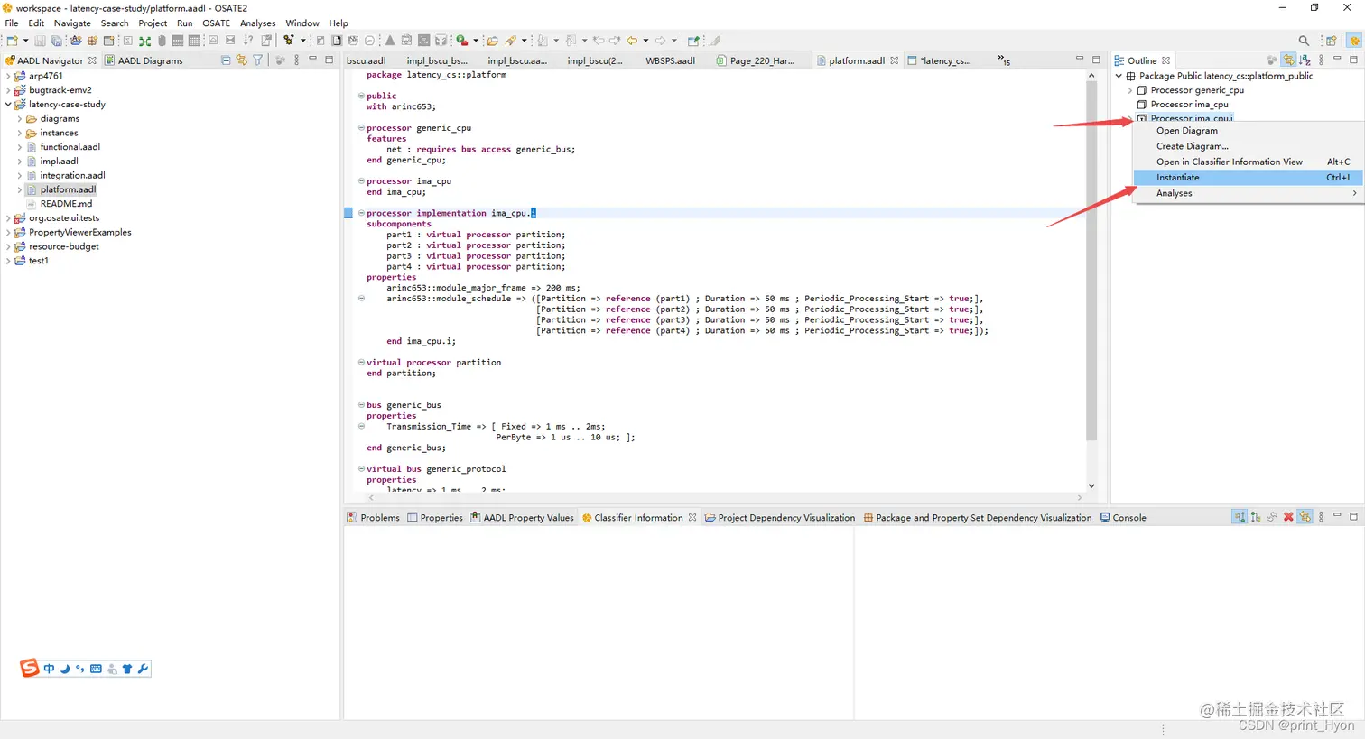Click the Save All toolbar icon
The width and height of the screenshot is (1365, 739).
pos(56,41)
